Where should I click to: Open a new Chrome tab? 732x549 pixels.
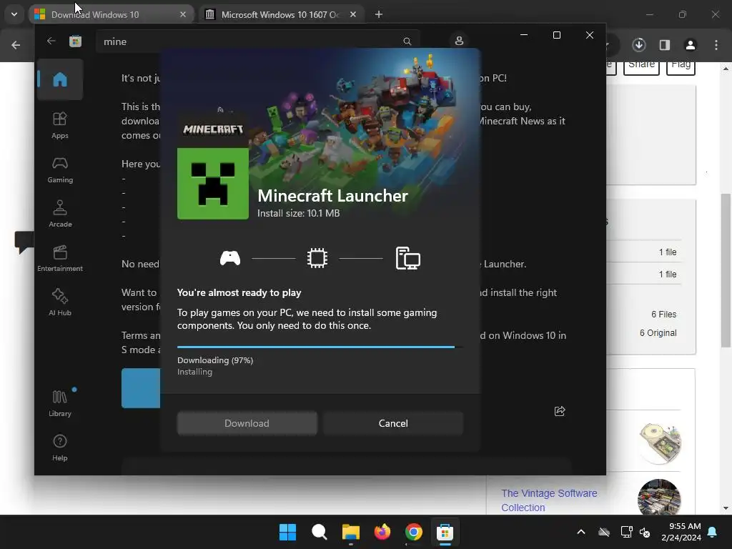(x=379, y=14)
